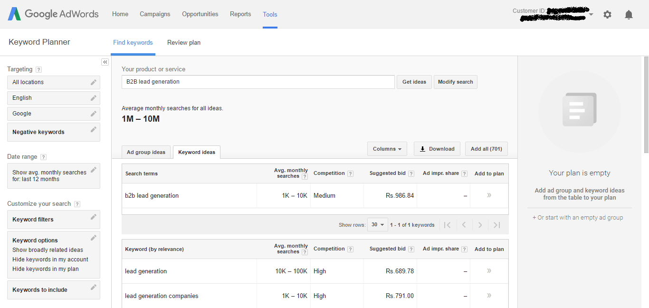The width and height of the screenshot is (649, 308).
Task: Open Competition help icon in Search terms table
Action: 350,173
